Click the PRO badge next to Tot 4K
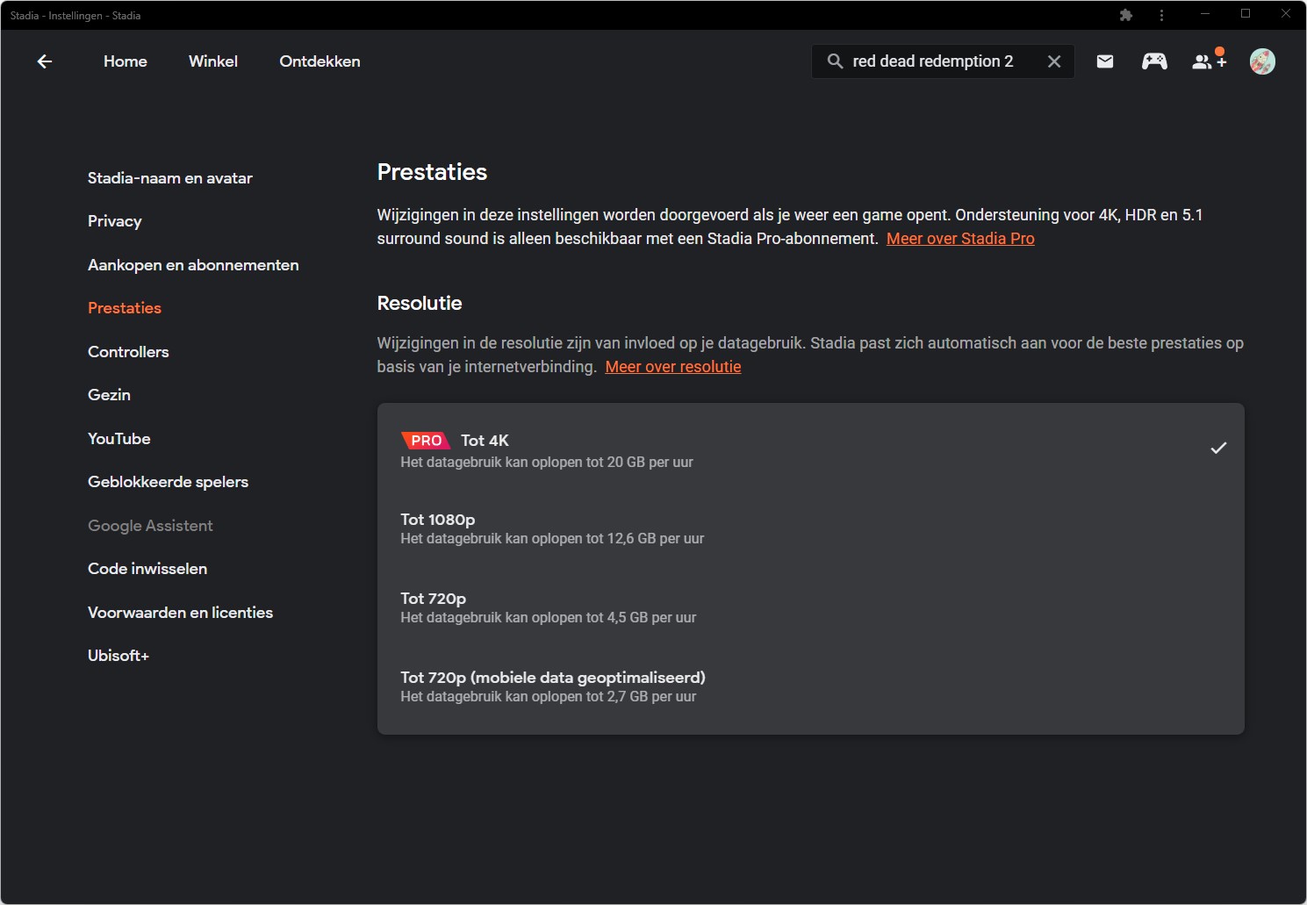 click(426, 441)
